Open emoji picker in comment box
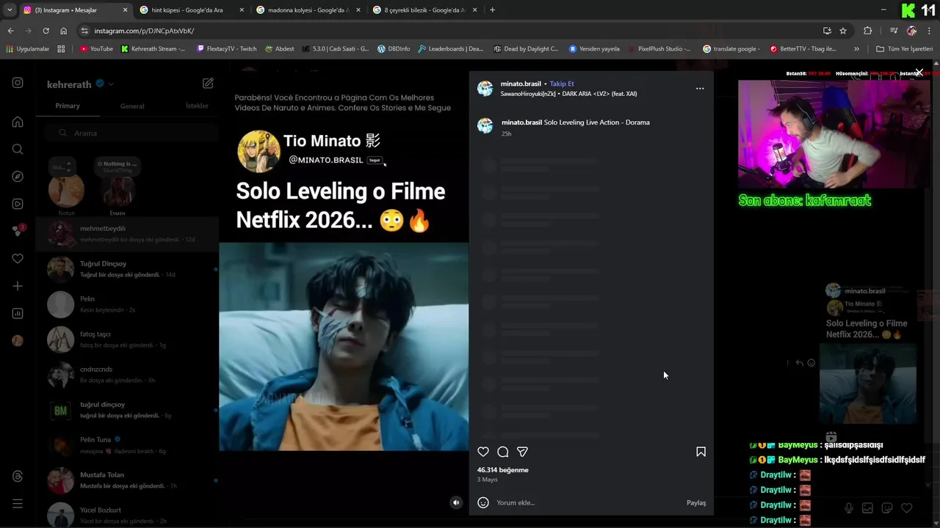This screenshot has width=940, height=528. click(483, 502)
